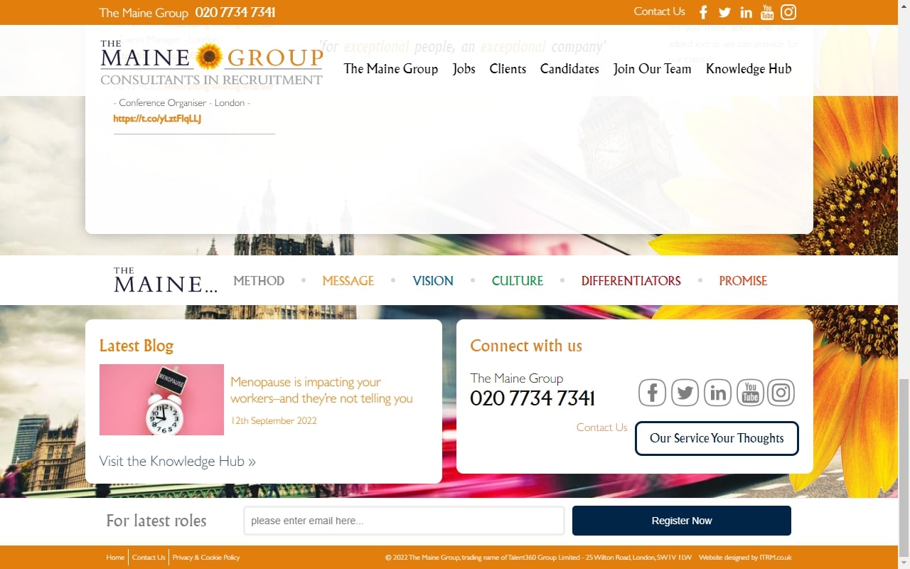Screen dimensions: 910x569
Task: Click LinkedIn icon in Connect with us
Action: (717, 393)
